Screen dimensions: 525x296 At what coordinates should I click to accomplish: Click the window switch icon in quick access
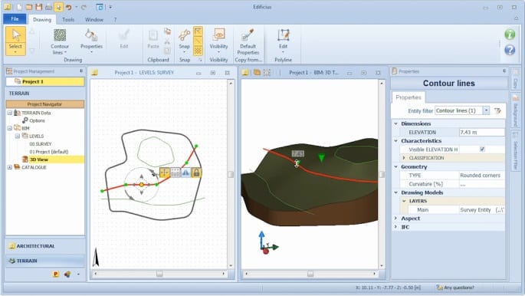(100, 7)
